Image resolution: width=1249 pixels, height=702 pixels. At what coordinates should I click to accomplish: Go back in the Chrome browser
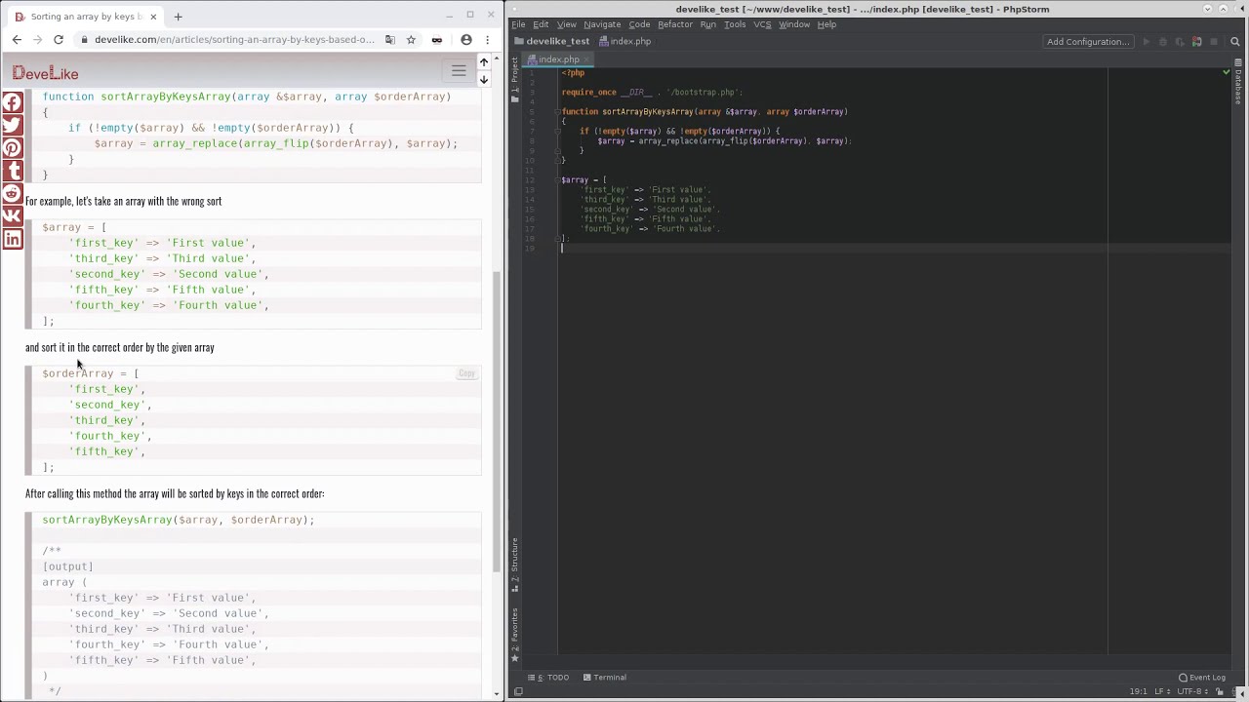coord(17,40)
